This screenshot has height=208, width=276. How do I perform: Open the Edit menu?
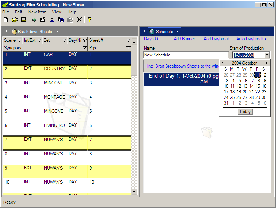[19, 12]
